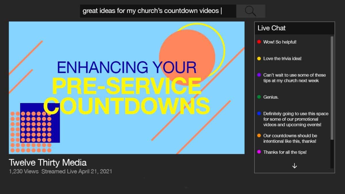345x194 pixels.
Task: Click the magenta avatar dot beside 'Thanks for all the tips!'
Action: click(259, 152)
